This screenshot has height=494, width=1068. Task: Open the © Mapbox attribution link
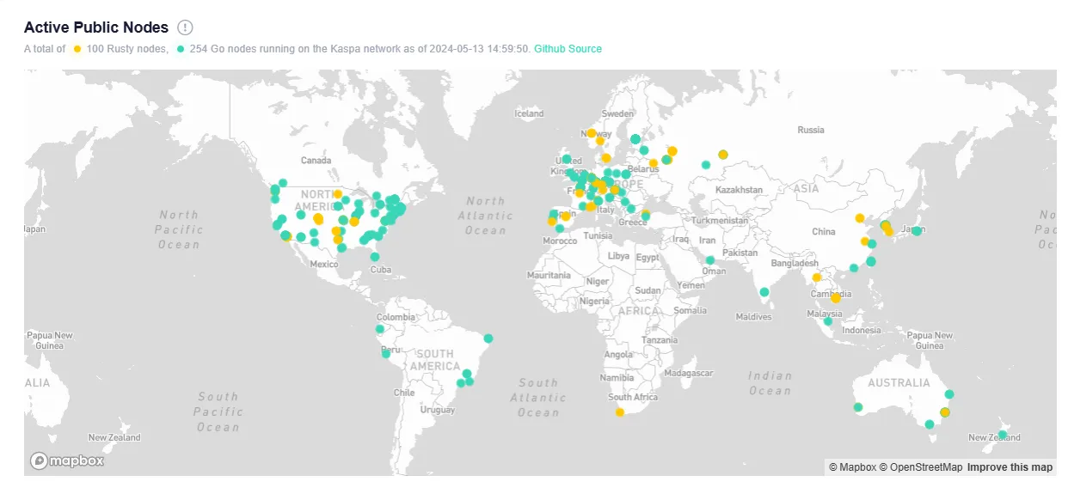pyautogui.click(x=852, y=467)
